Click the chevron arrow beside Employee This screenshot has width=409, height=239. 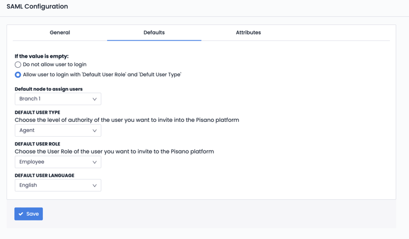[95, 162]
